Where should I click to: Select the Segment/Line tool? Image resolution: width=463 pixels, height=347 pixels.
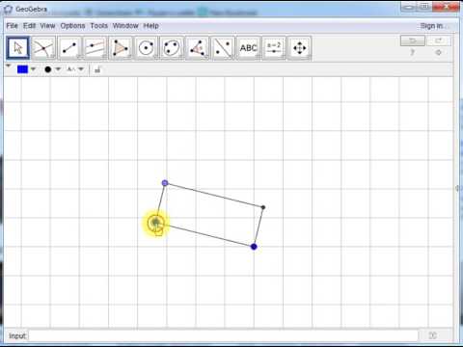pos(69,48)
